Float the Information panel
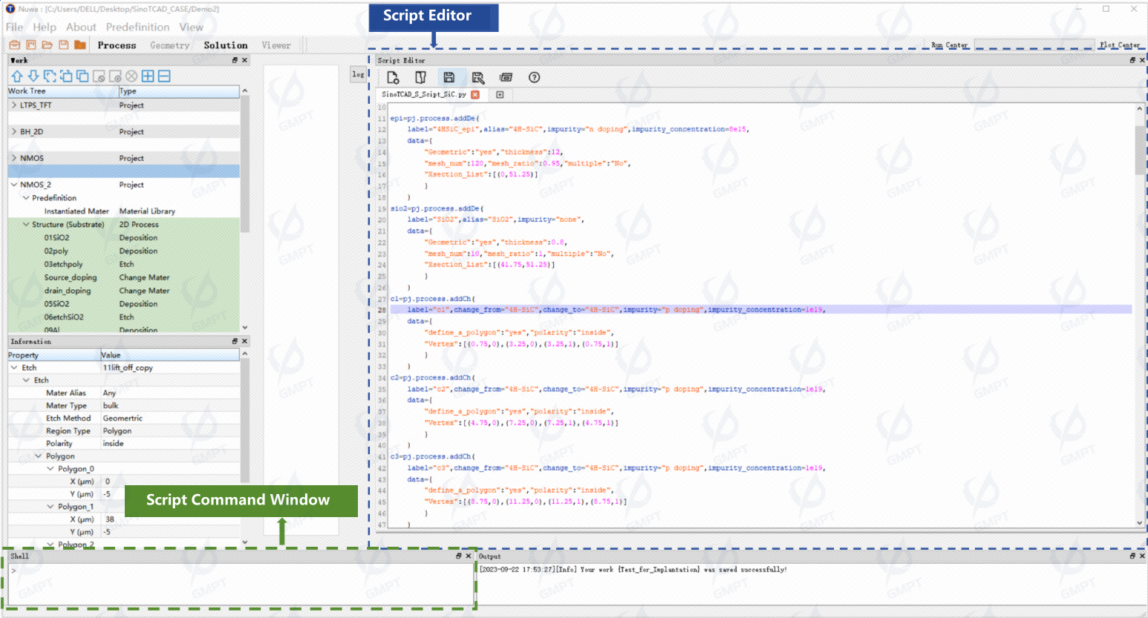Viewport: 1148px width, 618px height. pyautogui.click(x=235, y=341)
